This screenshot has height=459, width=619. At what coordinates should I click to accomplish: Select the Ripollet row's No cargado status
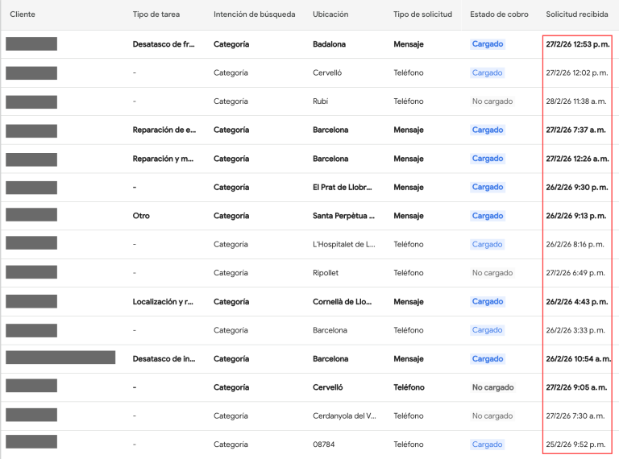point(492,273)
